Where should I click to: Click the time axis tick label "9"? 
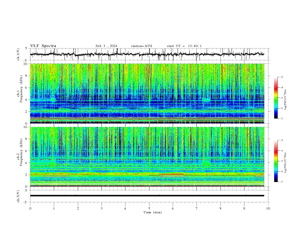244,208
